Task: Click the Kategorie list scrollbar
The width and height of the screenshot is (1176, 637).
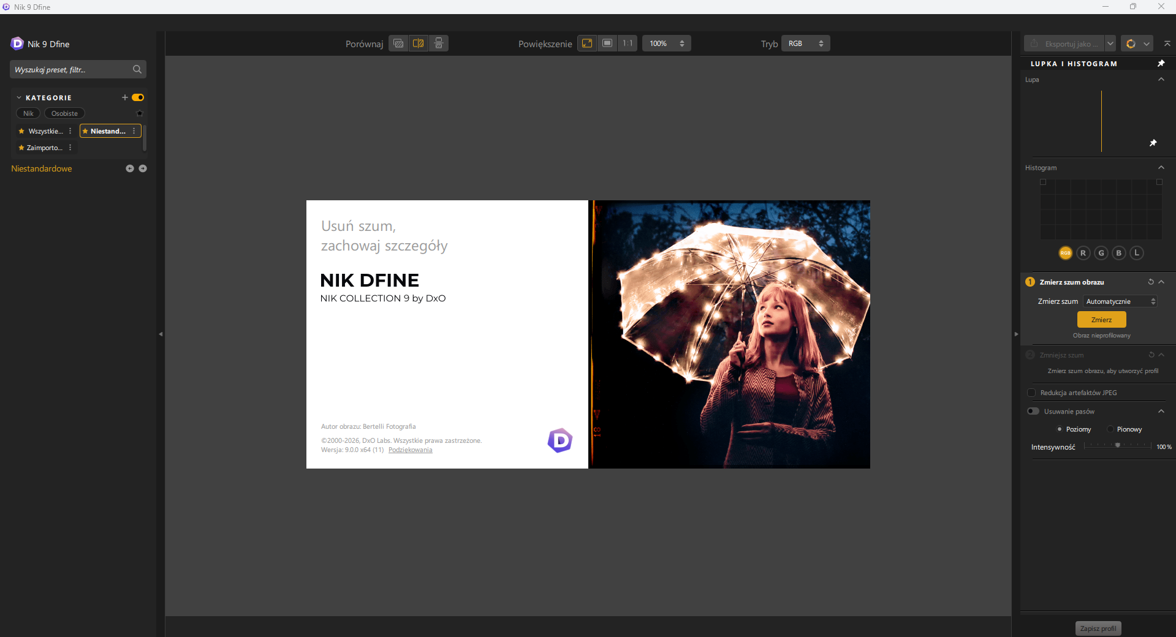Action: tap(145, 137)
